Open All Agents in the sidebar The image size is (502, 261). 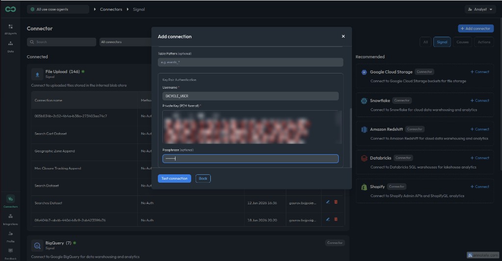pos(11,29)
